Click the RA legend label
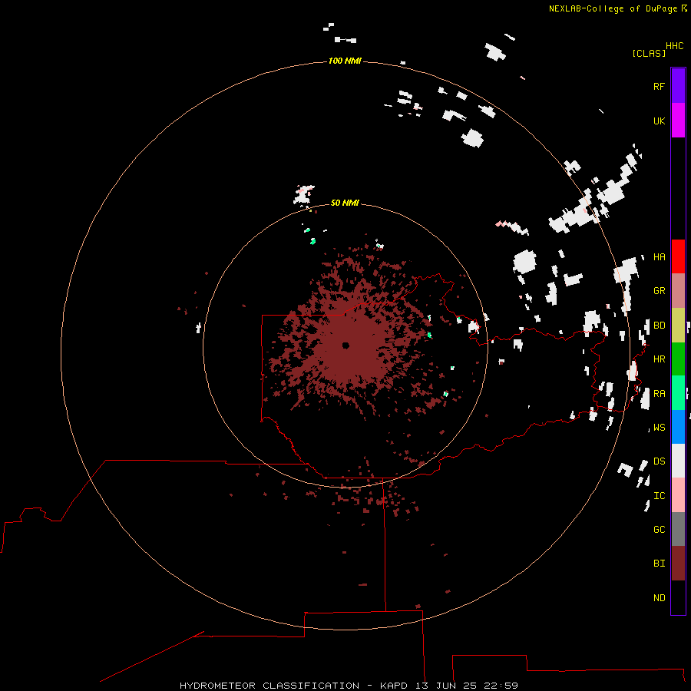 659,393
